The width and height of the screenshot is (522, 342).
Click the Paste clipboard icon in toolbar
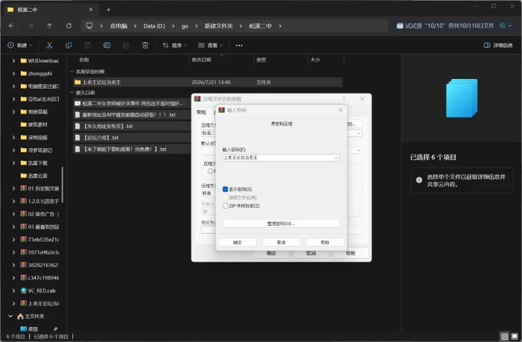pos(87,45)
